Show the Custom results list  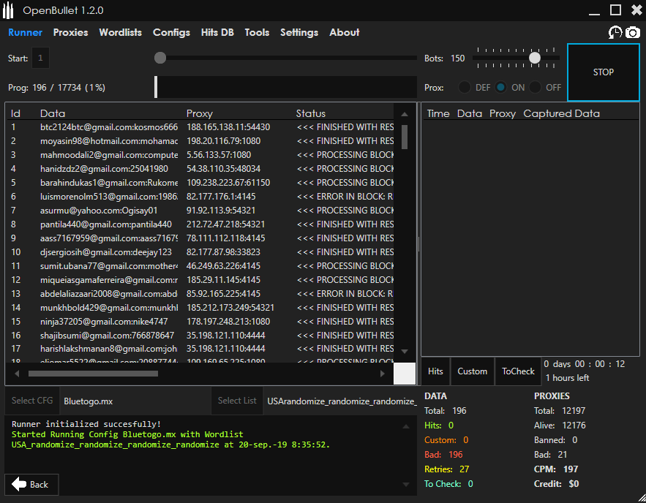472,371
